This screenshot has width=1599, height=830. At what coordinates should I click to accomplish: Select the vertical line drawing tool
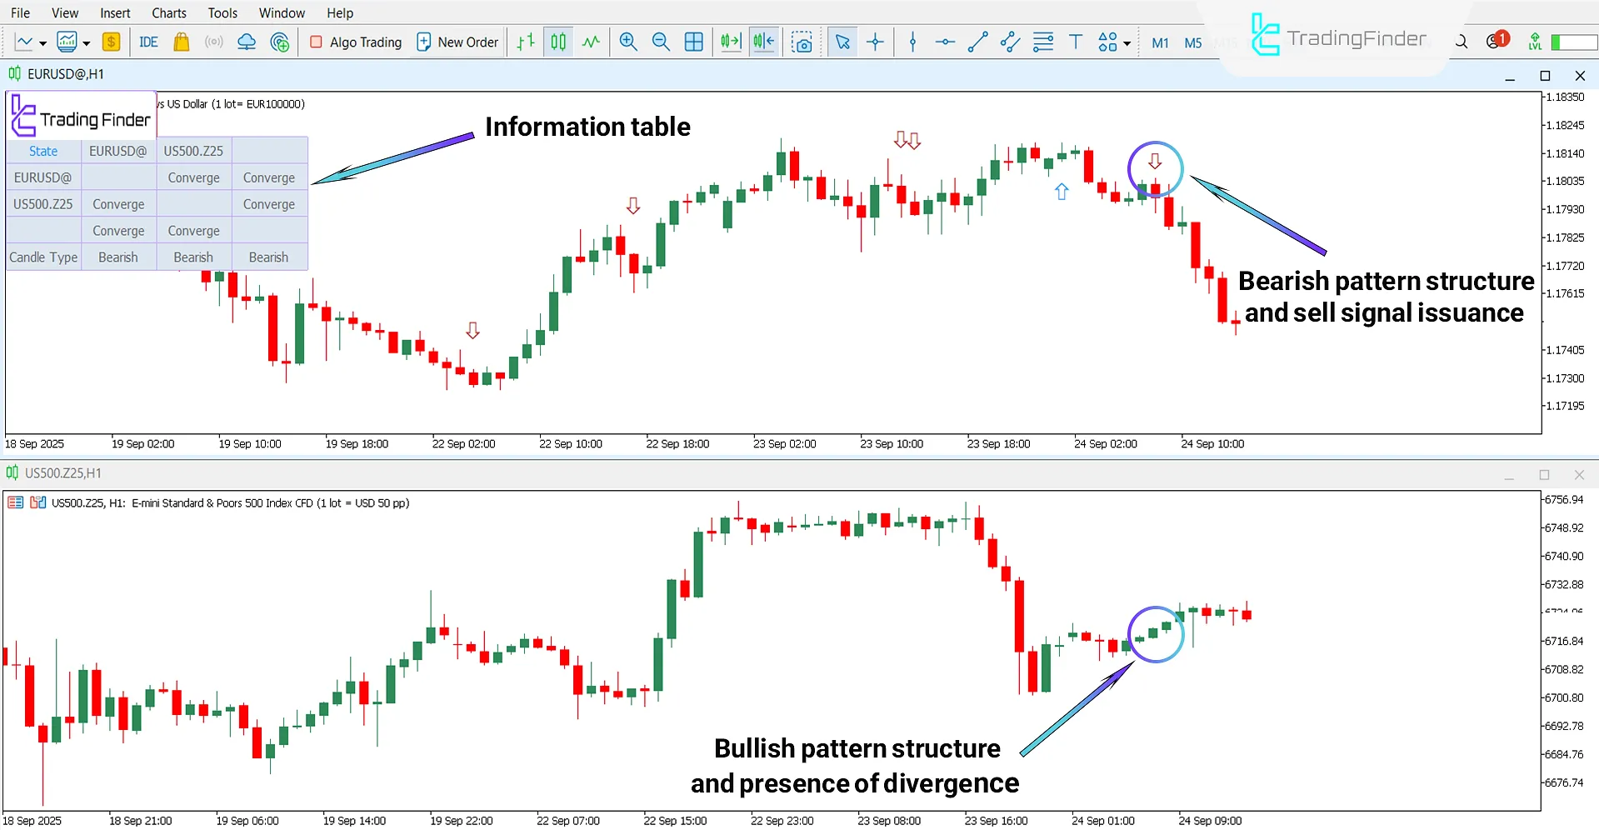[912, 42]
